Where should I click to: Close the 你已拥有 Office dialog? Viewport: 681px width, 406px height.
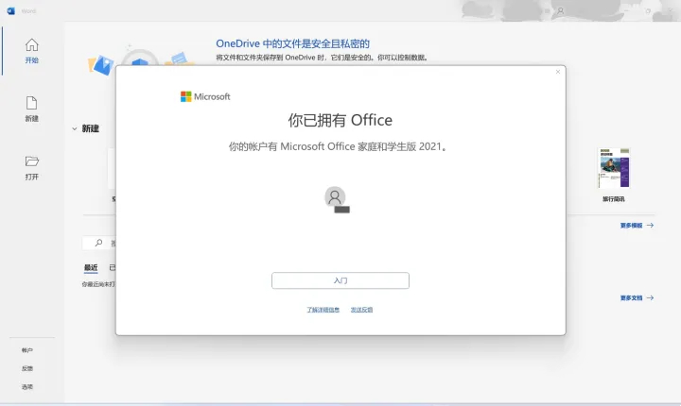558,72
